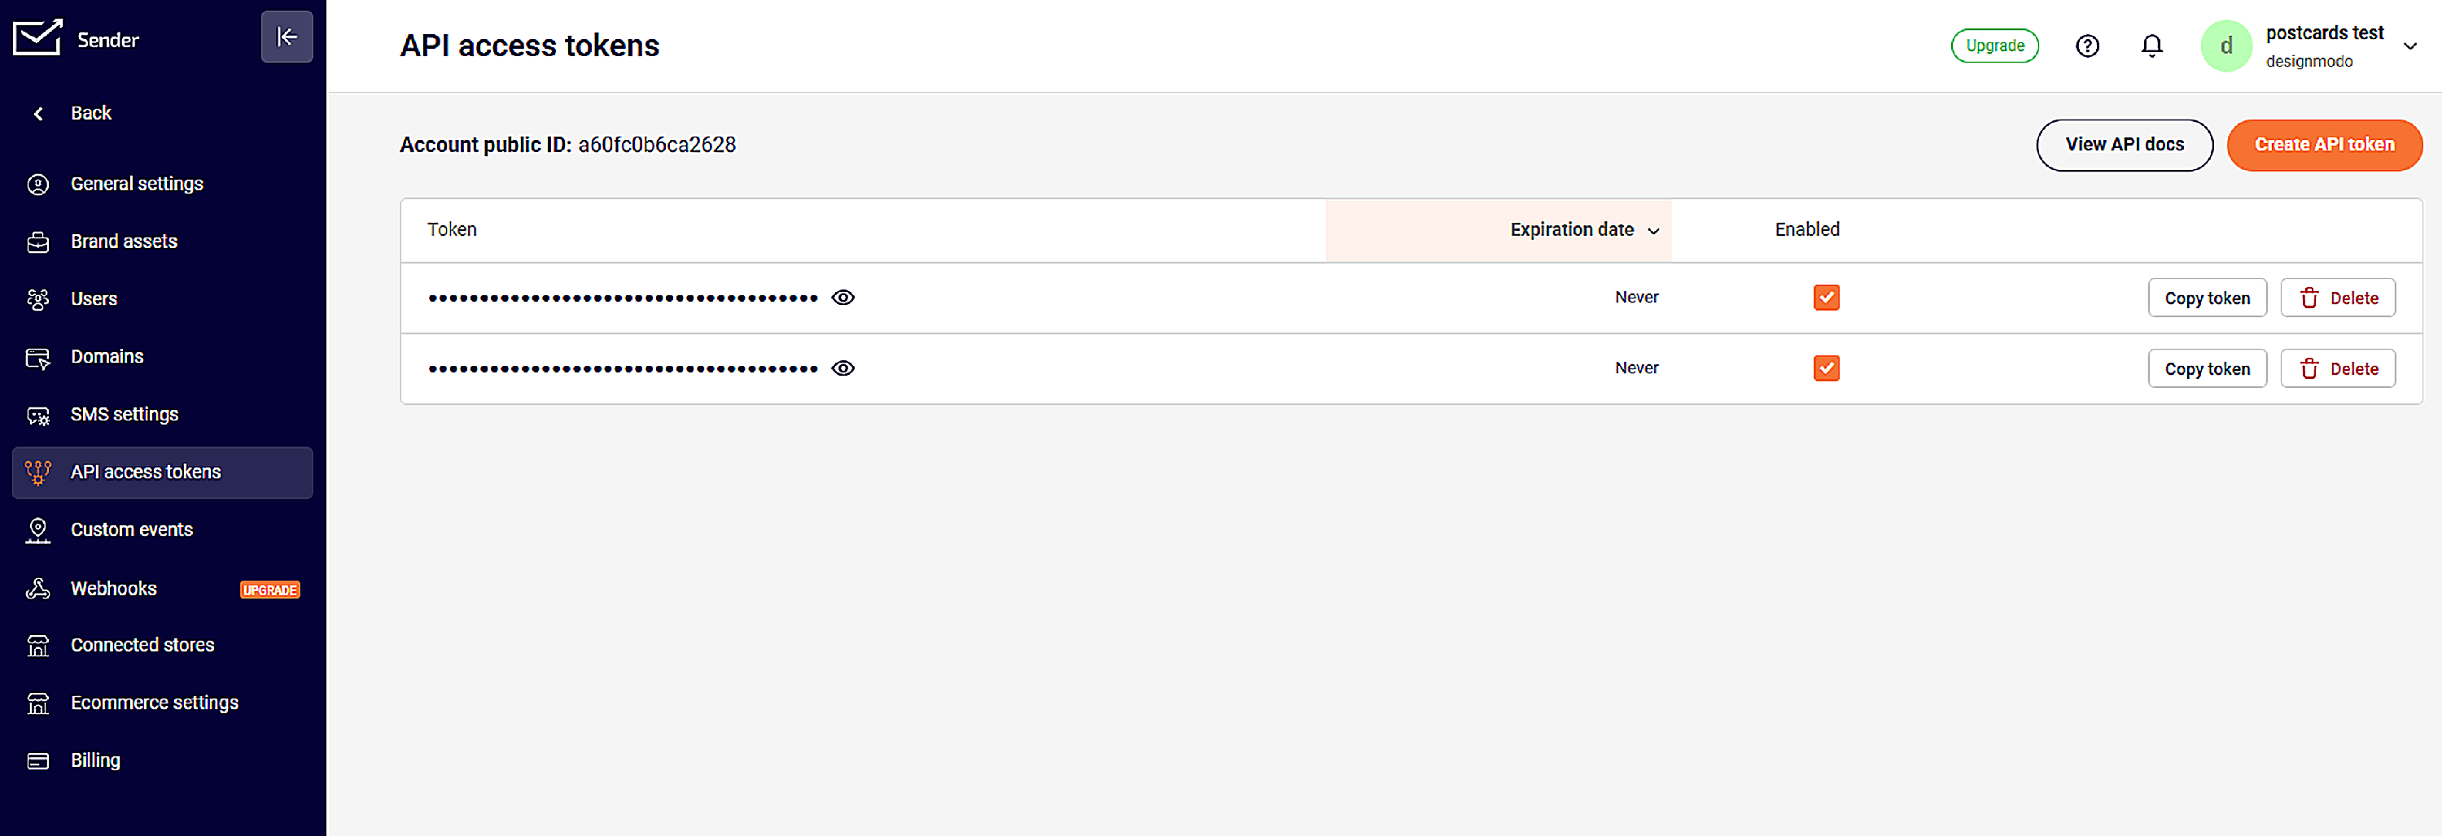Open the notifications bell

(2152, 46)
